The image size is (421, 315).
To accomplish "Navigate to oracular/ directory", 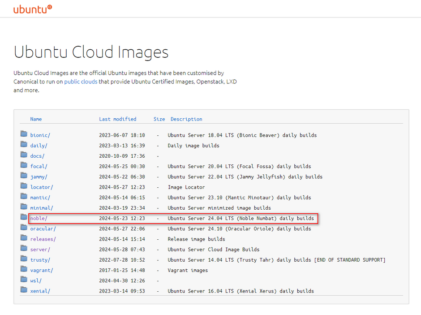I will coord(43,229).
